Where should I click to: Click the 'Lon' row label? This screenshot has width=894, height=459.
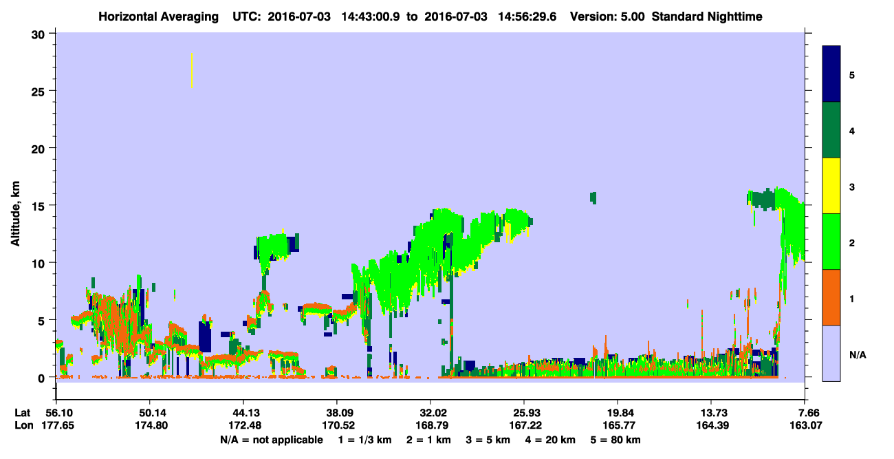coord(23,425)
